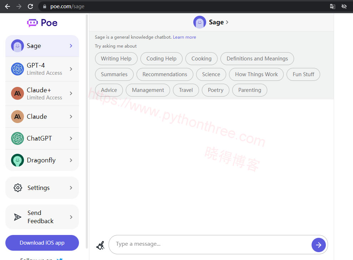Clear the chat with the broom icon
This screenshot has width=353, height=260.
click(100, 245)
